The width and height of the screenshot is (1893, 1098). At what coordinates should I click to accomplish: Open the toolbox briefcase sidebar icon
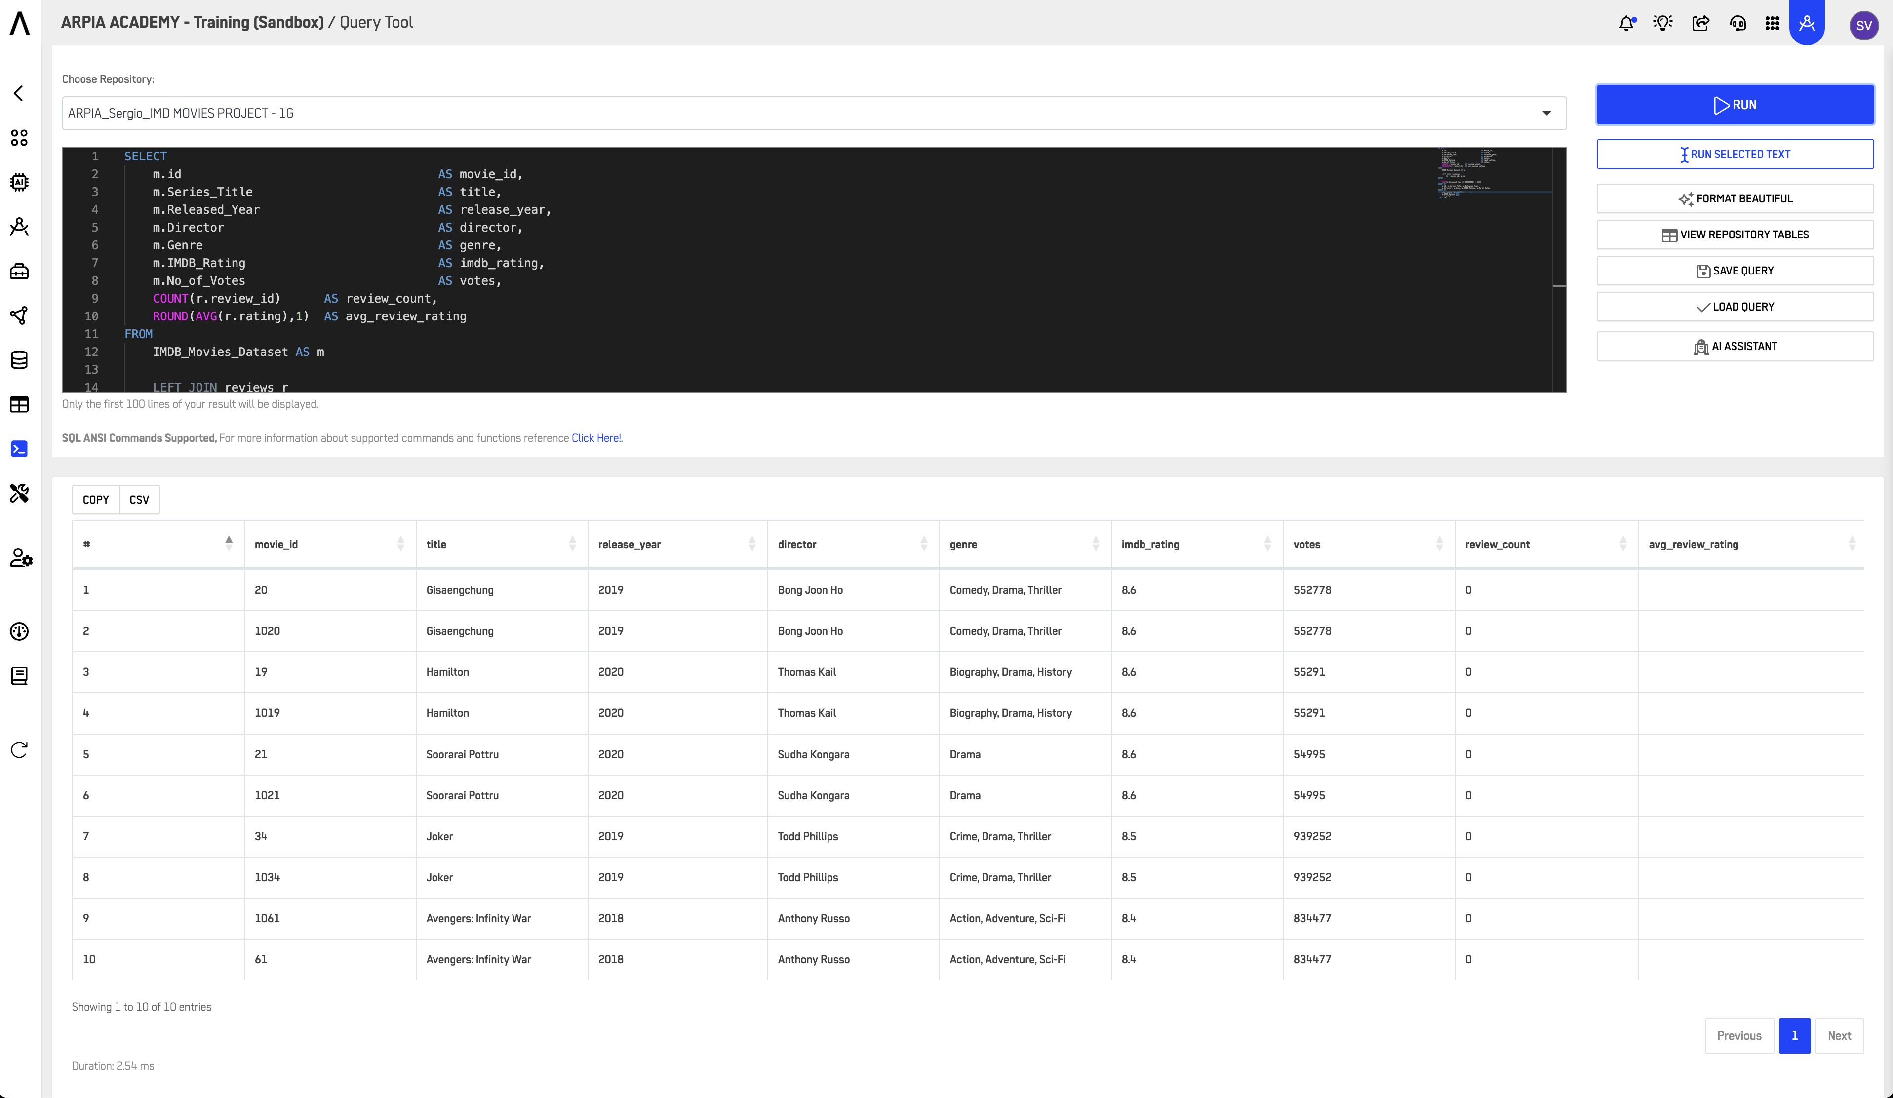[x=20, y=271]
